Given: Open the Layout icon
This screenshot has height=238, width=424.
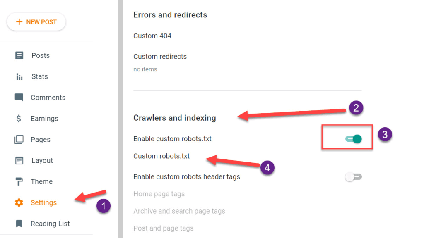Looking at the screenshot, I should [x=19, y=161].
